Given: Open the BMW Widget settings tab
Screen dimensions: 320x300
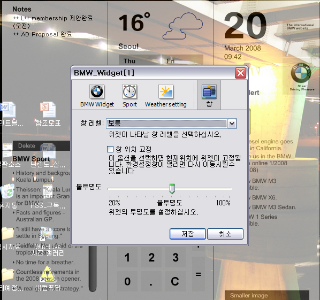Looking at the screenshot, I should (x=97, y=95).
